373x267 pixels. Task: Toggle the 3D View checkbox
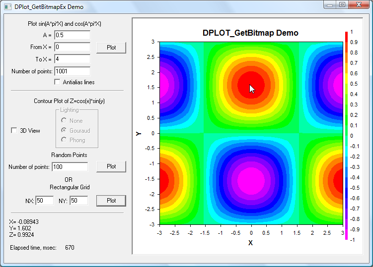click(14, 131)
